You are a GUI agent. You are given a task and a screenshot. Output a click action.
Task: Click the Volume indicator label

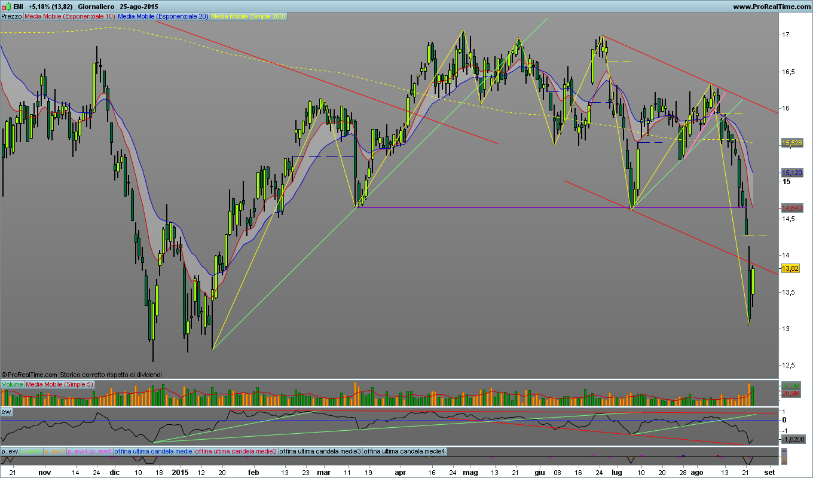coord(13,384)
